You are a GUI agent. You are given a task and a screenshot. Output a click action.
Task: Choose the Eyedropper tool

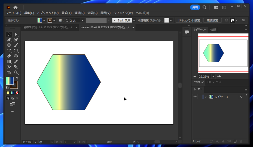16,62
